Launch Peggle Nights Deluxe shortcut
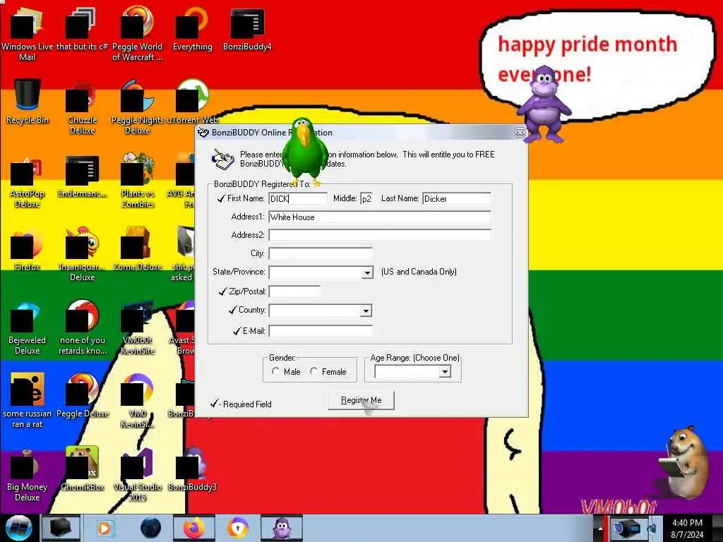Screen dimensions: 723x542 click(x=137, y=107)
